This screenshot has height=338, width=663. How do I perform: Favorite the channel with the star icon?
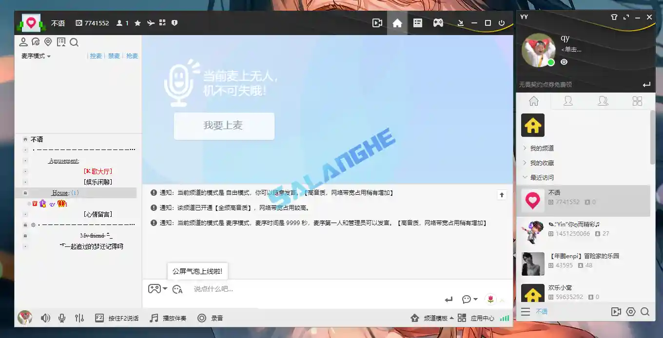(137, 22)
